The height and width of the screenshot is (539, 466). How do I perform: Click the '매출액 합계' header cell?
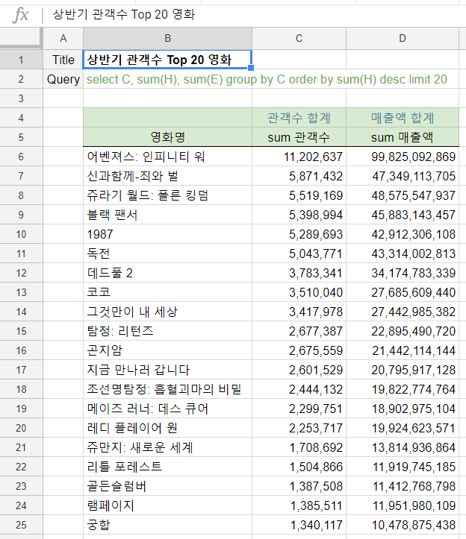point(403,118)
